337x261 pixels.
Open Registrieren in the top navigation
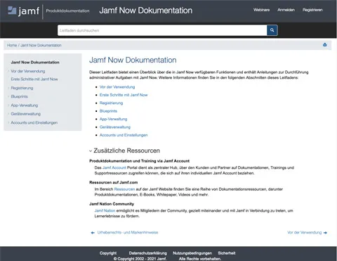(312, 10)
